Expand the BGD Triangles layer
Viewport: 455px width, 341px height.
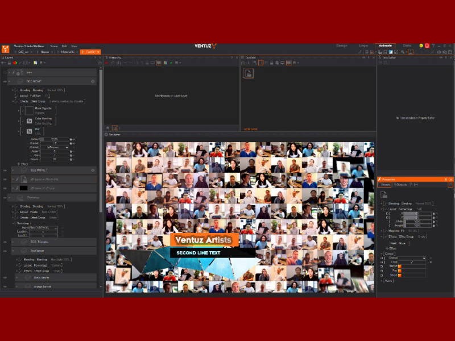pyautogui.click(x=13, y=242)
